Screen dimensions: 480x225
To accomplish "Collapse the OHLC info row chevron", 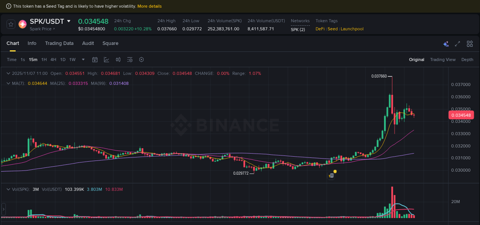I will click(8, 73).
